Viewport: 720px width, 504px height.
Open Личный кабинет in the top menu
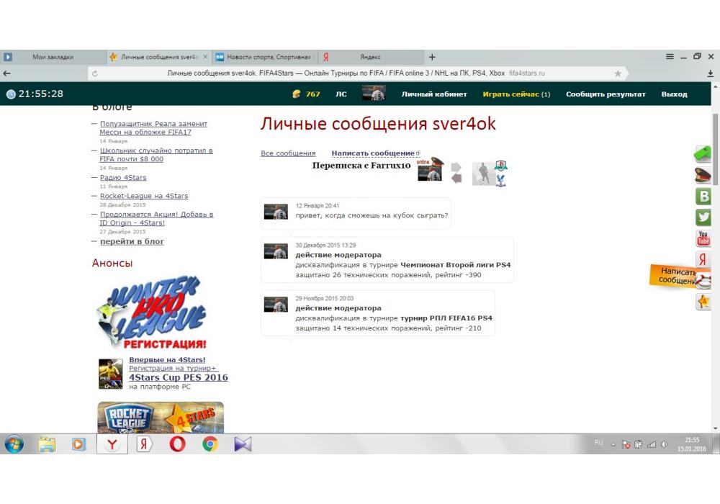[434, 94]
